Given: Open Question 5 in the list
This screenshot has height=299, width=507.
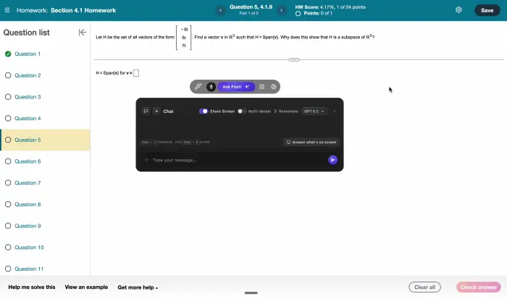Looking at the screenshot, I should pos(45,140).
